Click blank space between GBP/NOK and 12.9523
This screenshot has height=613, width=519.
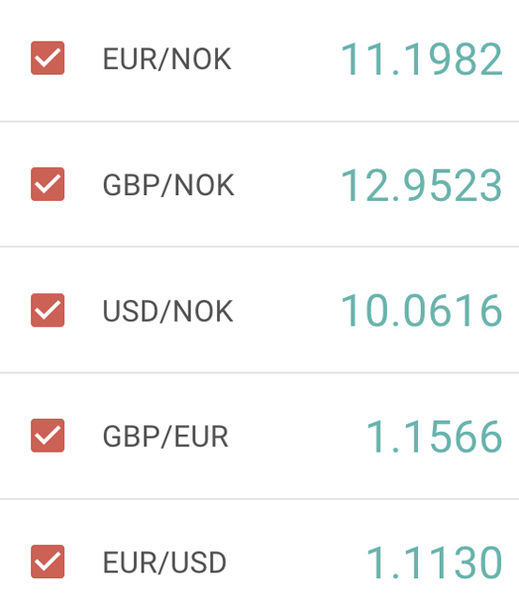click(288, 185)
